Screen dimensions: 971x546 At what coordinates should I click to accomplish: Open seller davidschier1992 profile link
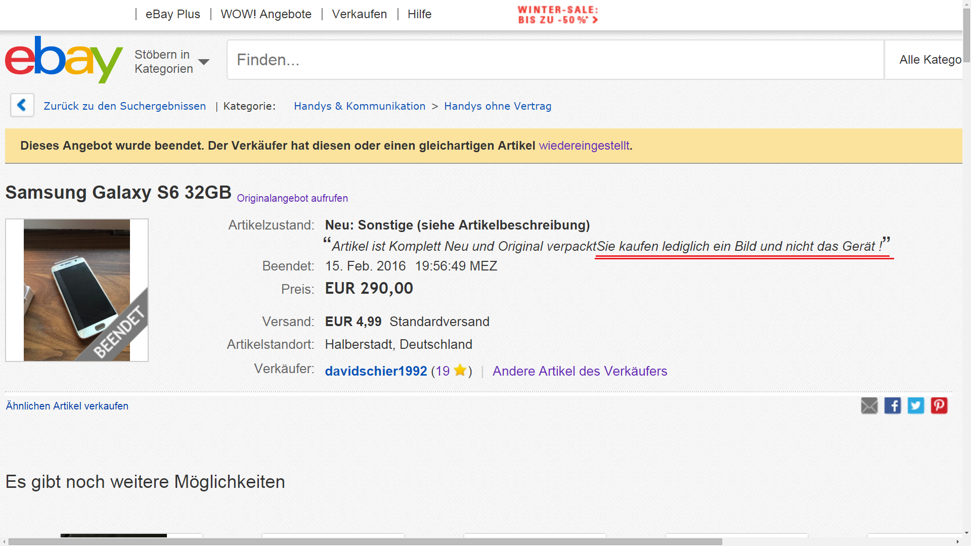pos(376,371)
